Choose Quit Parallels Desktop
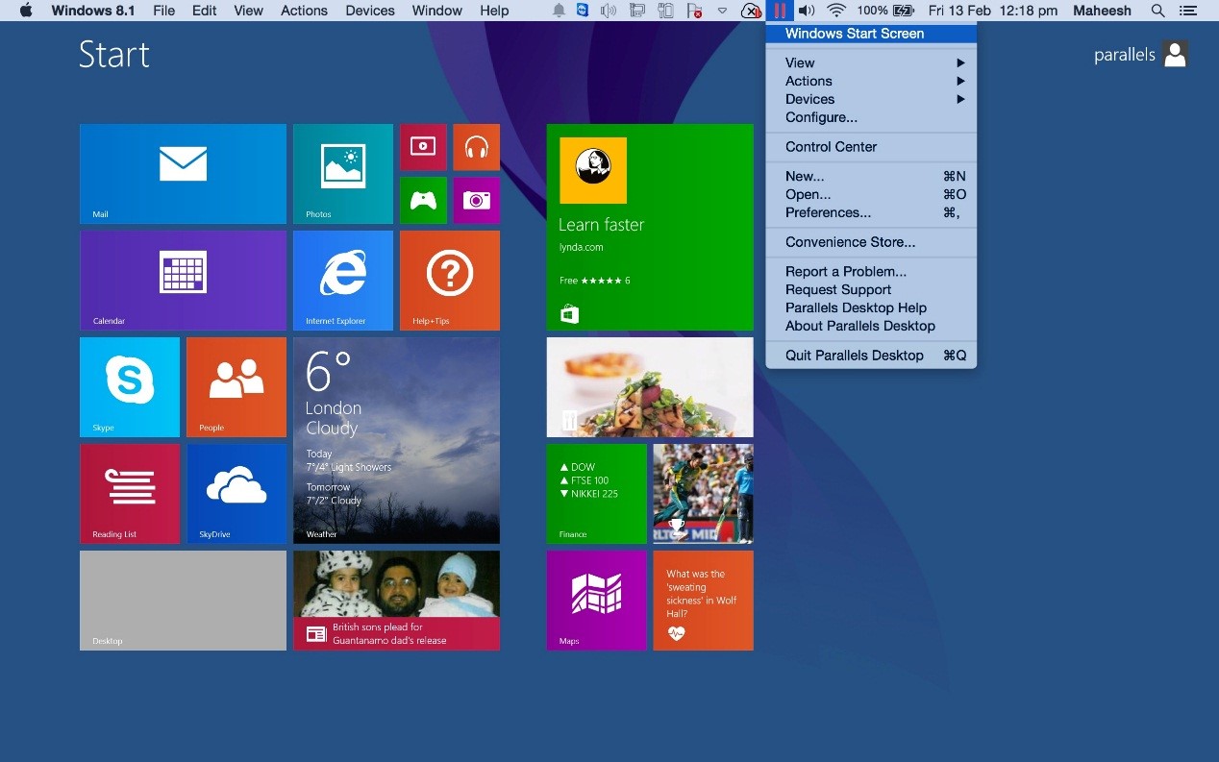Viewport: 1219px width, 762px height. pyautogui.click(x=871, y=356)
